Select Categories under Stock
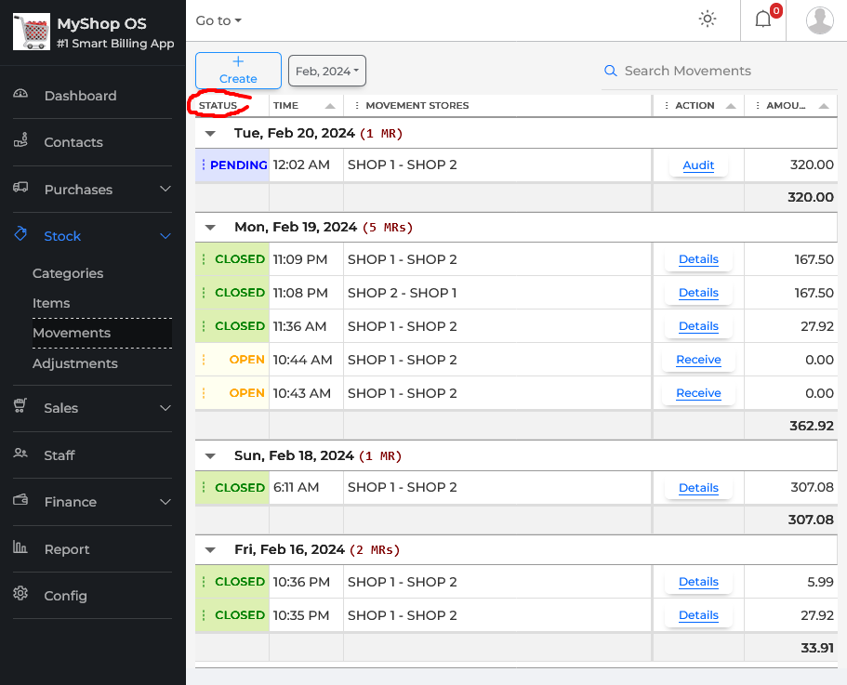The image size is (847, 685). coord(68,273)
